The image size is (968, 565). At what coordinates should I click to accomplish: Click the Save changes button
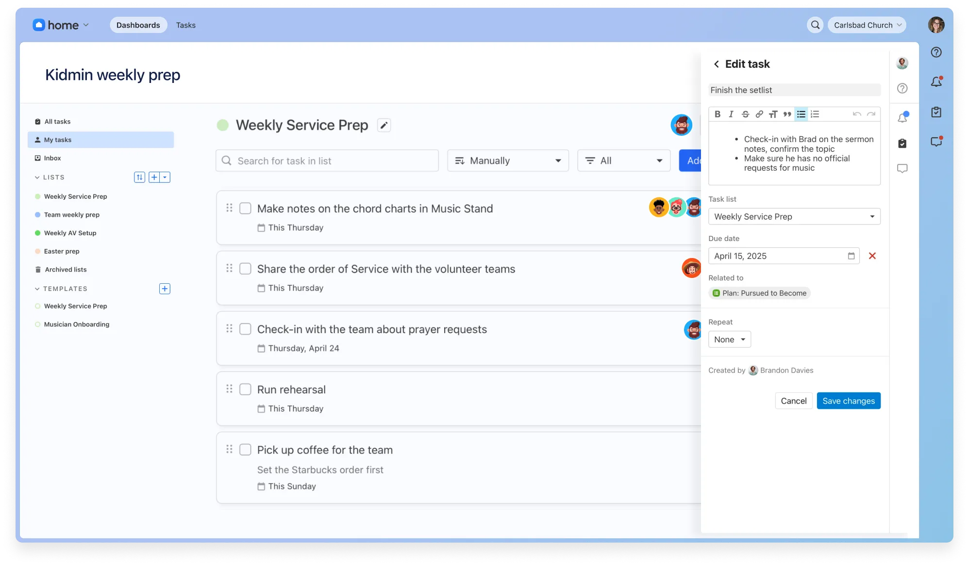pos(848,401)
